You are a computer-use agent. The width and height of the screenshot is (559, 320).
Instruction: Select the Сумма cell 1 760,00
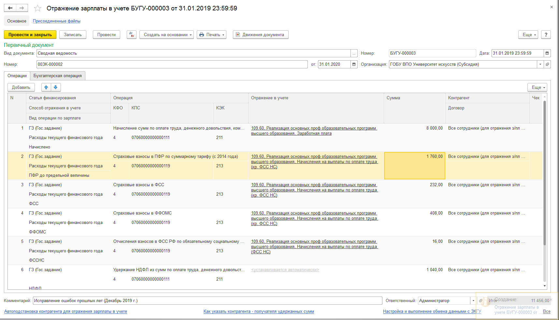coord(415,166)
